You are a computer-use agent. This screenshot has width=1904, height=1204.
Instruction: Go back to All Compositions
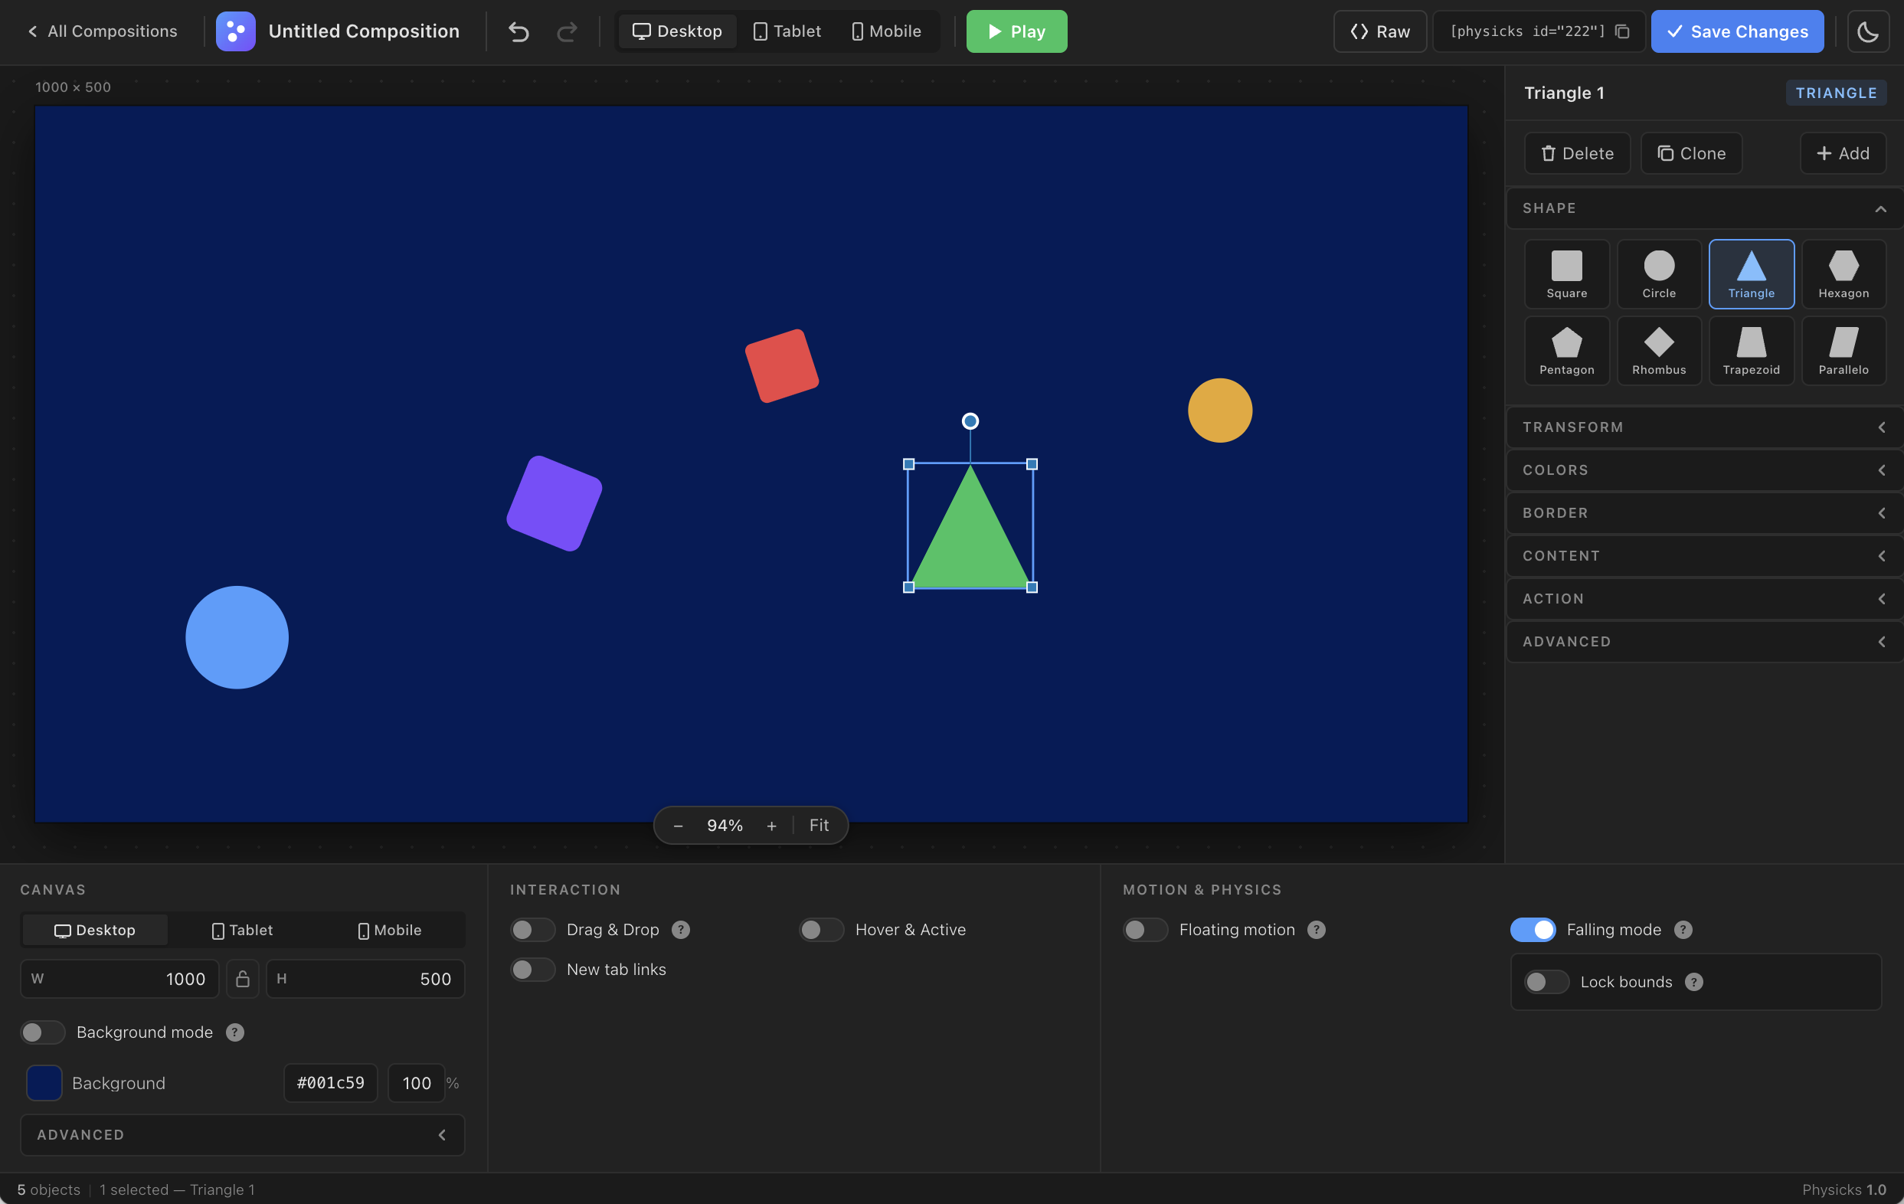(x=102, y=31)
